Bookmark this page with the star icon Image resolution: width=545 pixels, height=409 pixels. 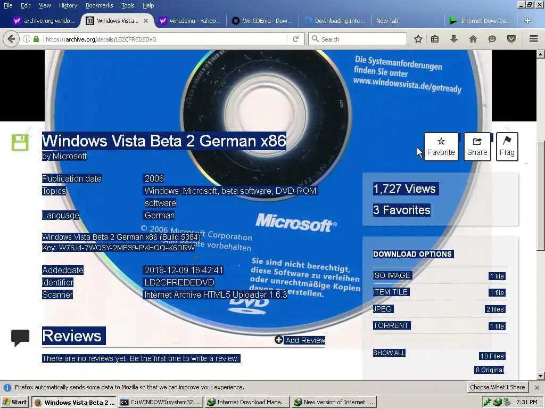(x=418, y=39)
